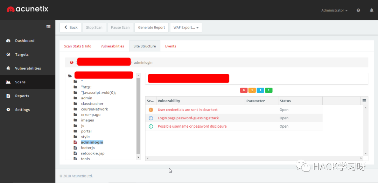Click the Generate Report button
This screenshot has height=183, width=378.
pyautogui.click(x=151, y=28)
